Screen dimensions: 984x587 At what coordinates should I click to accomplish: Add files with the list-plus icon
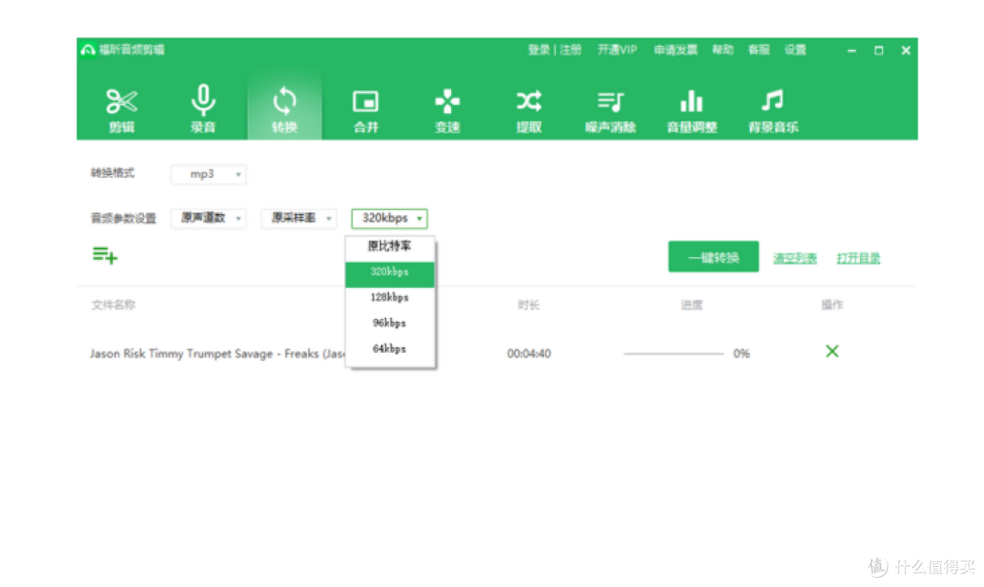click(105, 255)
